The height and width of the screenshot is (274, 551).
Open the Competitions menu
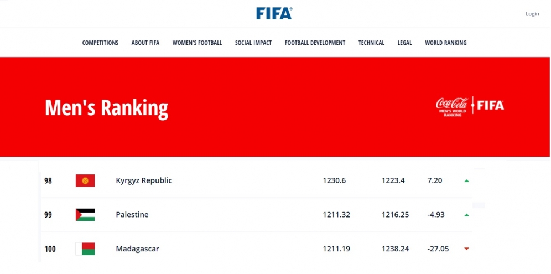100,43
